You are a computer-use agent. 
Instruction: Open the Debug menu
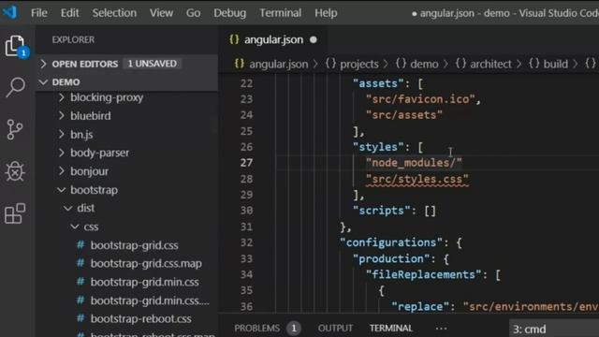(x=229, y=12)
